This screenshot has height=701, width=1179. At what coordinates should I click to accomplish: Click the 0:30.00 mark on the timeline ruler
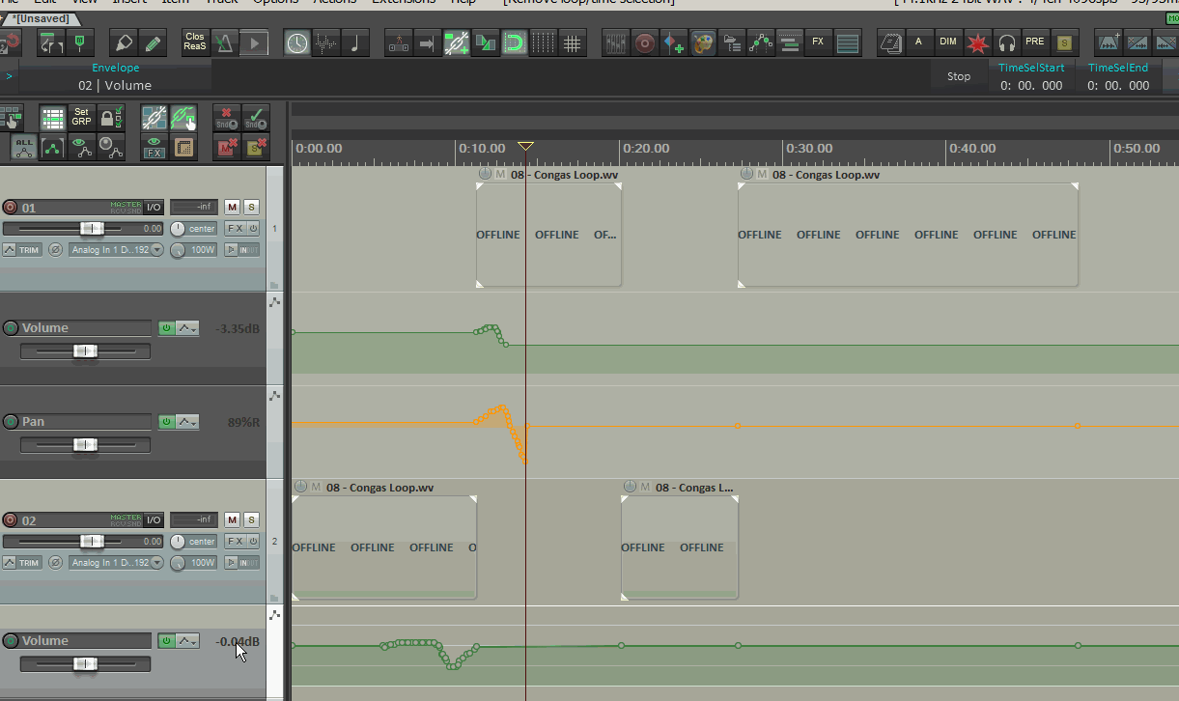(x=809, y=149)
